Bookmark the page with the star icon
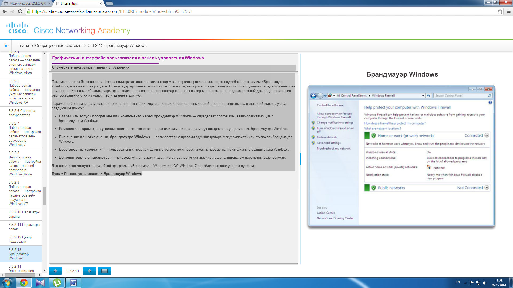Screen dimensions: 513x288 tap(500, 11)
